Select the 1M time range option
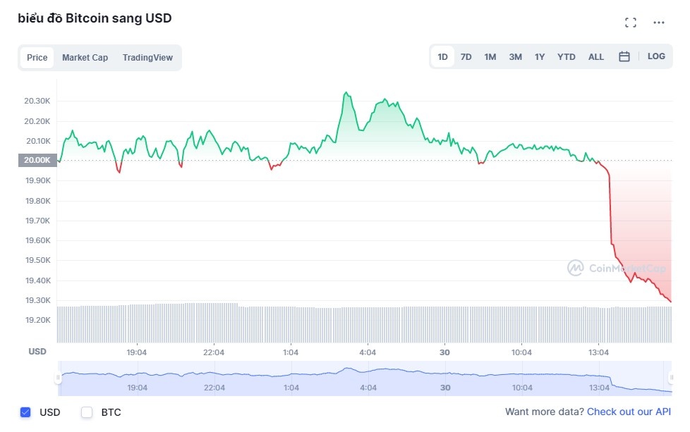 coord(490,56)
